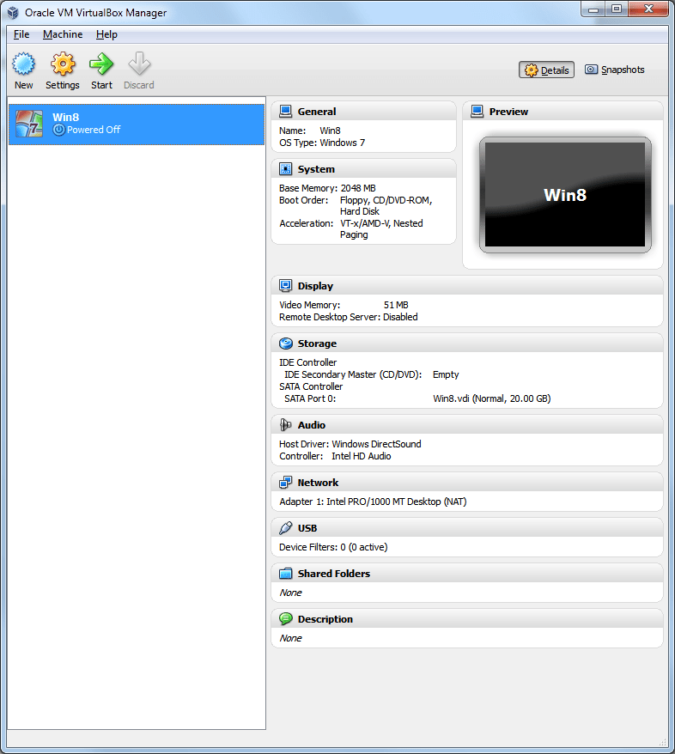
Task: Click the IDE Secondary Master Empty value
Action: [x=446, y=374]
